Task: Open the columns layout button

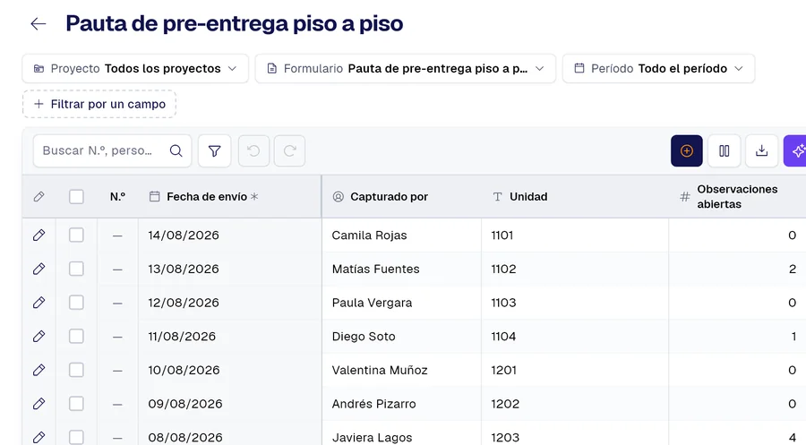Action: tap(724, 151)
